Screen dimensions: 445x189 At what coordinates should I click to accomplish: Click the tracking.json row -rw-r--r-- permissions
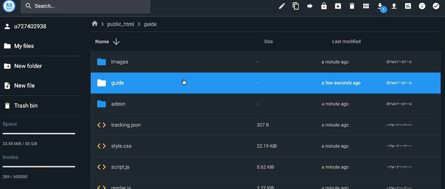point(399,125)
